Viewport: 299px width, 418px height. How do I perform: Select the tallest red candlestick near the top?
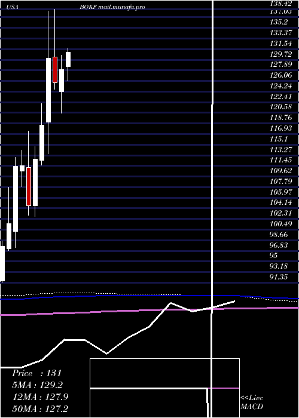click(x=55, y=70)
